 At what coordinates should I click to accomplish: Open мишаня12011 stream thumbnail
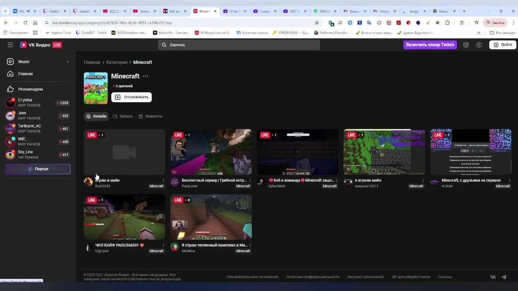coord(384,152)
